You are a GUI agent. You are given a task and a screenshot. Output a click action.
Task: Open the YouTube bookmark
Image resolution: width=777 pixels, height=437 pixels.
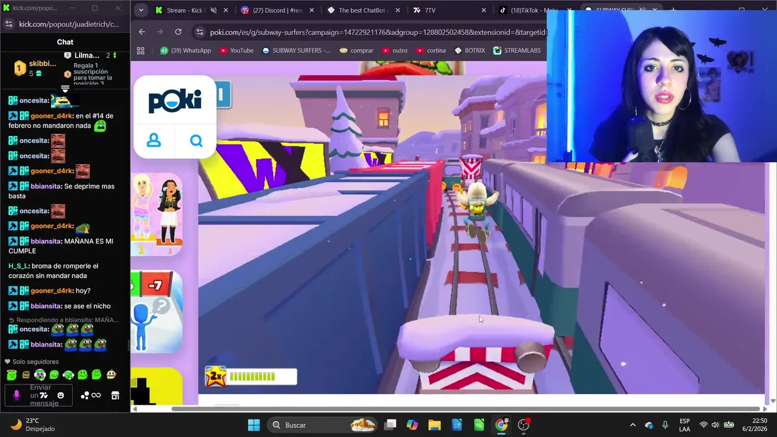click(237, 50)
